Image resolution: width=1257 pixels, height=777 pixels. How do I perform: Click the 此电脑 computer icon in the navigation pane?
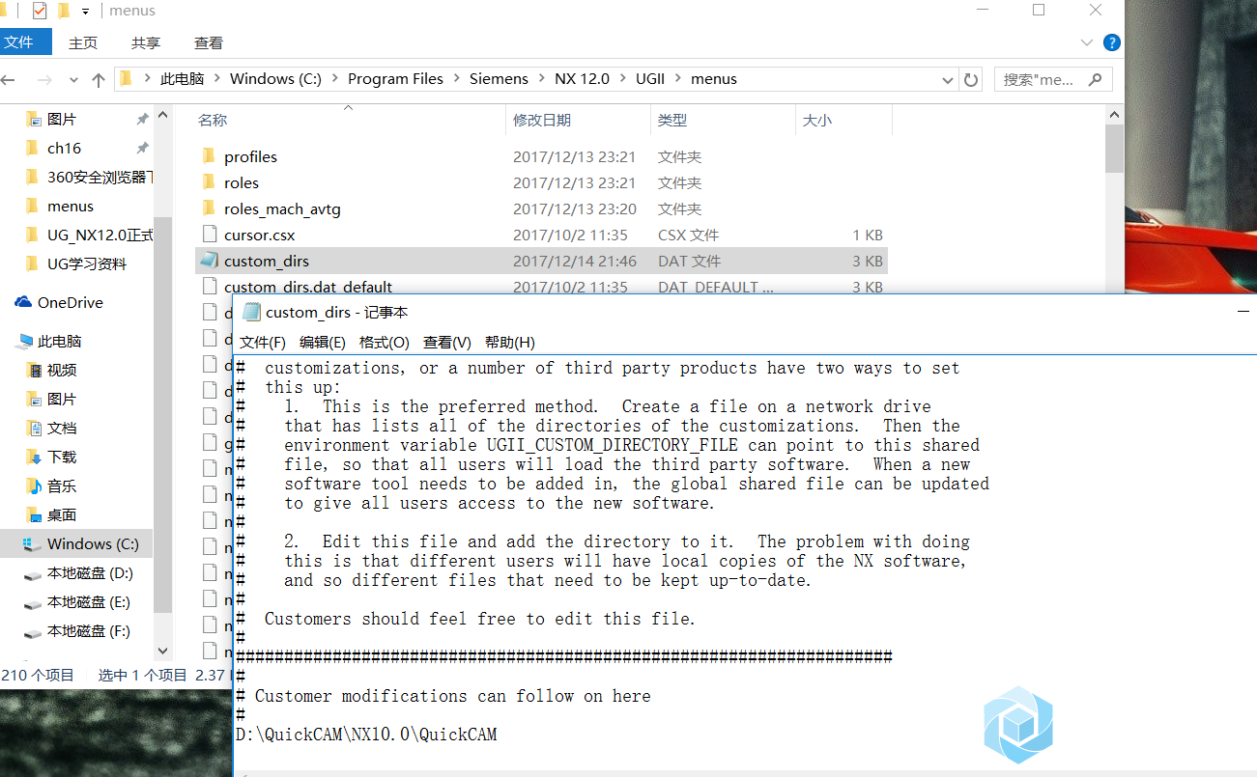coord(23,341)
